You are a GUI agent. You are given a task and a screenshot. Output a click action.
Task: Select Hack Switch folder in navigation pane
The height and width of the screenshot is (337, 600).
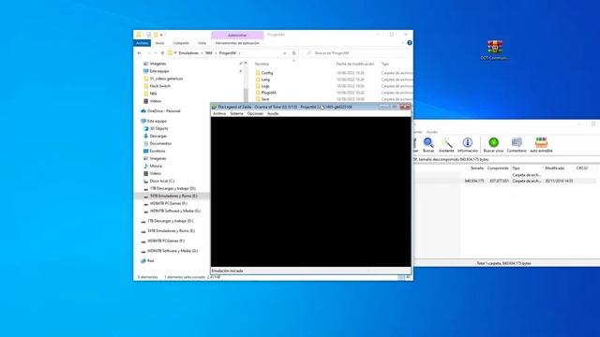[x=157, y=86]
